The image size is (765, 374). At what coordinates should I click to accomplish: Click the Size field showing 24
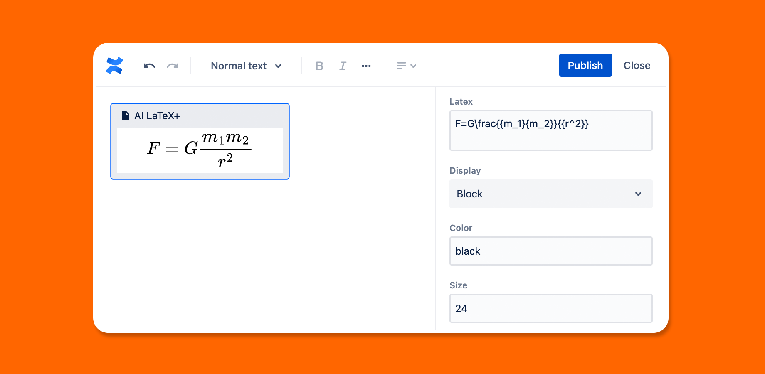point(550,308)
